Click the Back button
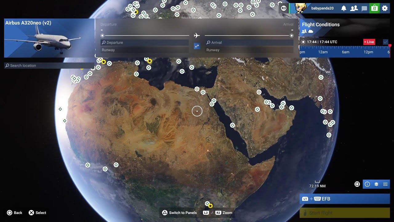394x222 pixels. tap(14, 213)
